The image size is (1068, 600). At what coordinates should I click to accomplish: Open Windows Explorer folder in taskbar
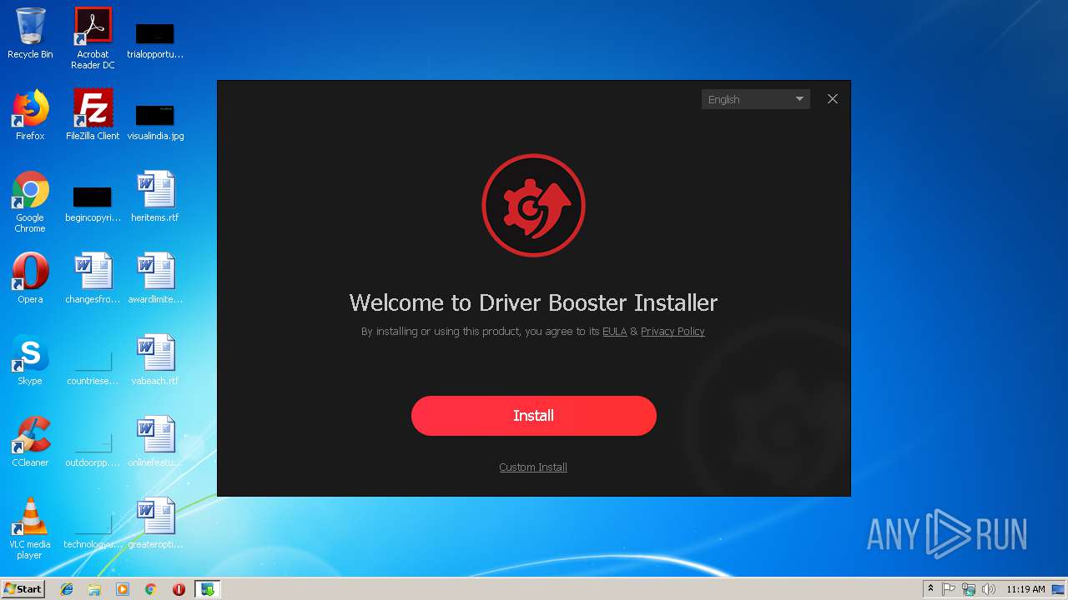point(94,589)
